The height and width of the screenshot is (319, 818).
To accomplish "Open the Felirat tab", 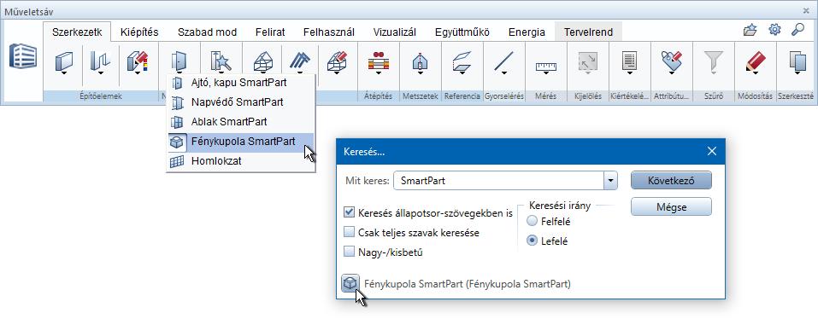I will [270, 32].
